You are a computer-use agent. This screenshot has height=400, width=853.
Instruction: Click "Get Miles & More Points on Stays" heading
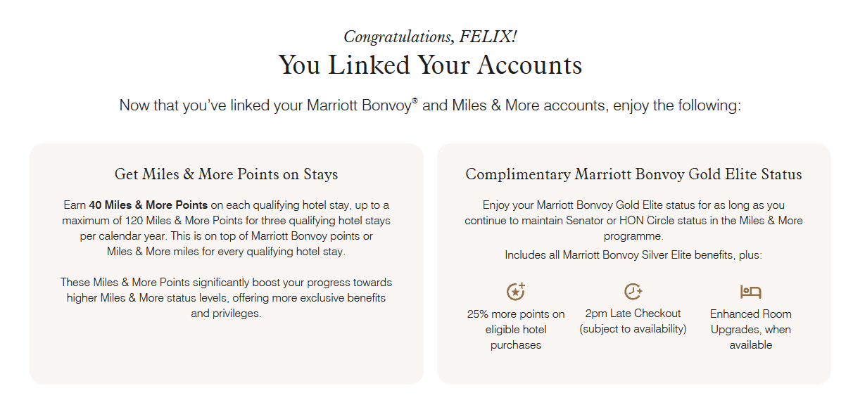[x=226, y=174]
